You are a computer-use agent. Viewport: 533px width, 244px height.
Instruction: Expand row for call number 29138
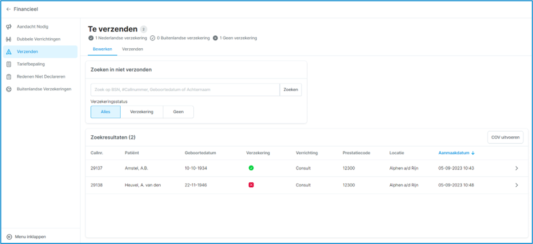[516, 185]
